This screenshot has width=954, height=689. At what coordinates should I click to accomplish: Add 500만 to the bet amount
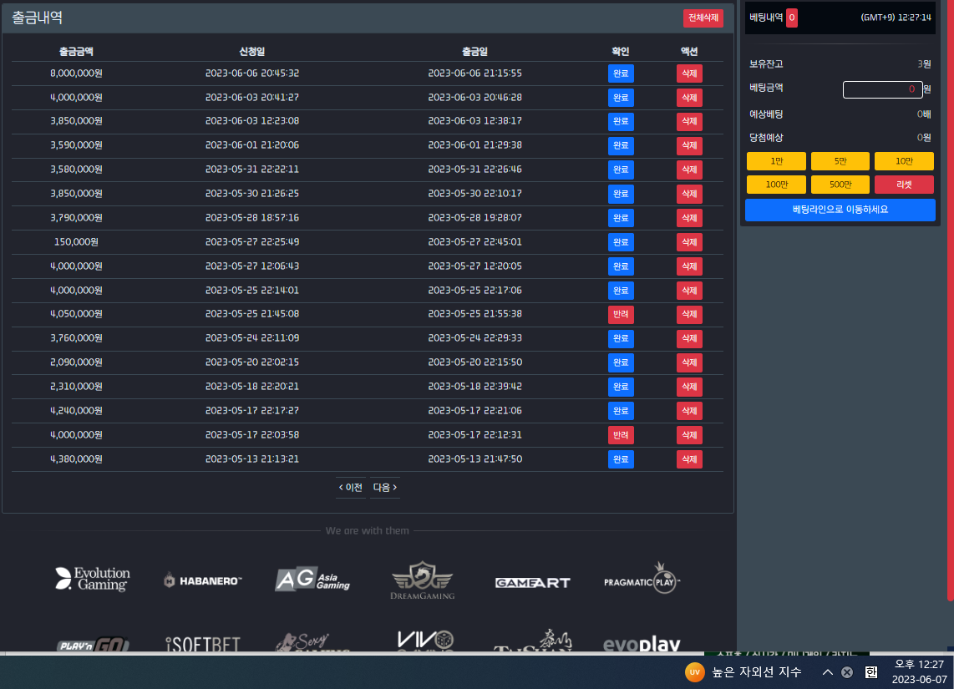(840, 185)
